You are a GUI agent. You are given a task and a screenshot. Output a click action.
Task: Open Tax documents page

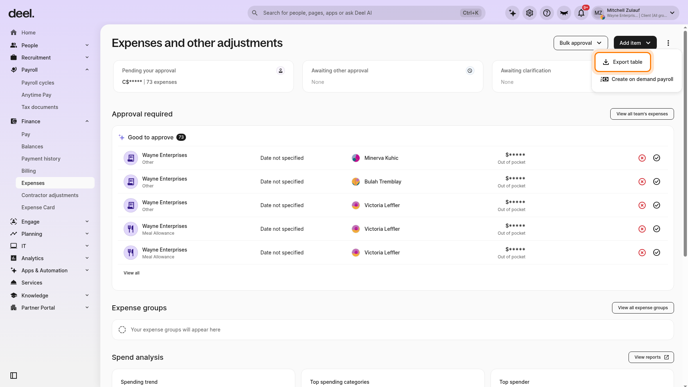(40, 107)
